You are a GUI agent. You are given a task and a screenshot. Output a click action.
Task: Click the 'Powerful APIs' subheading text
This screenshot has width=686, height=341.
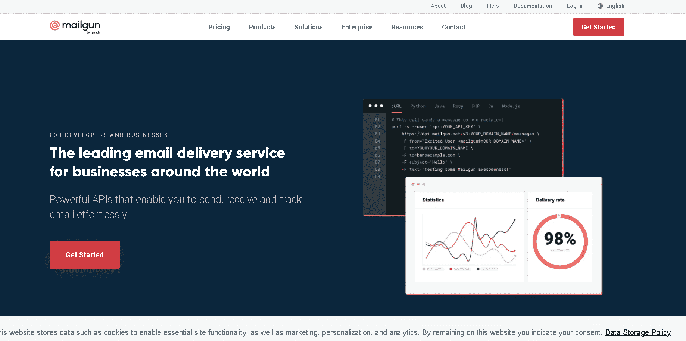coord(176,207)
